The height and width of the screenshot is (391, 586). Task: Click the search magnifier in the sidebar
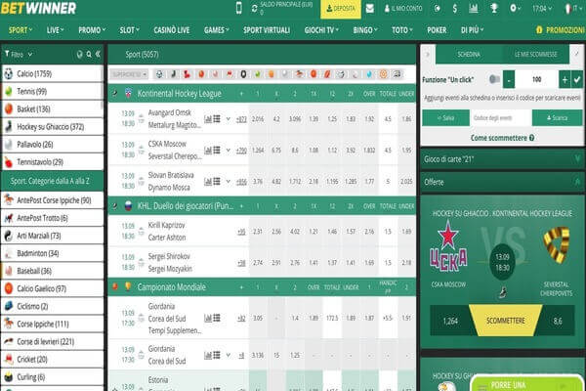(x=89, y=55)
